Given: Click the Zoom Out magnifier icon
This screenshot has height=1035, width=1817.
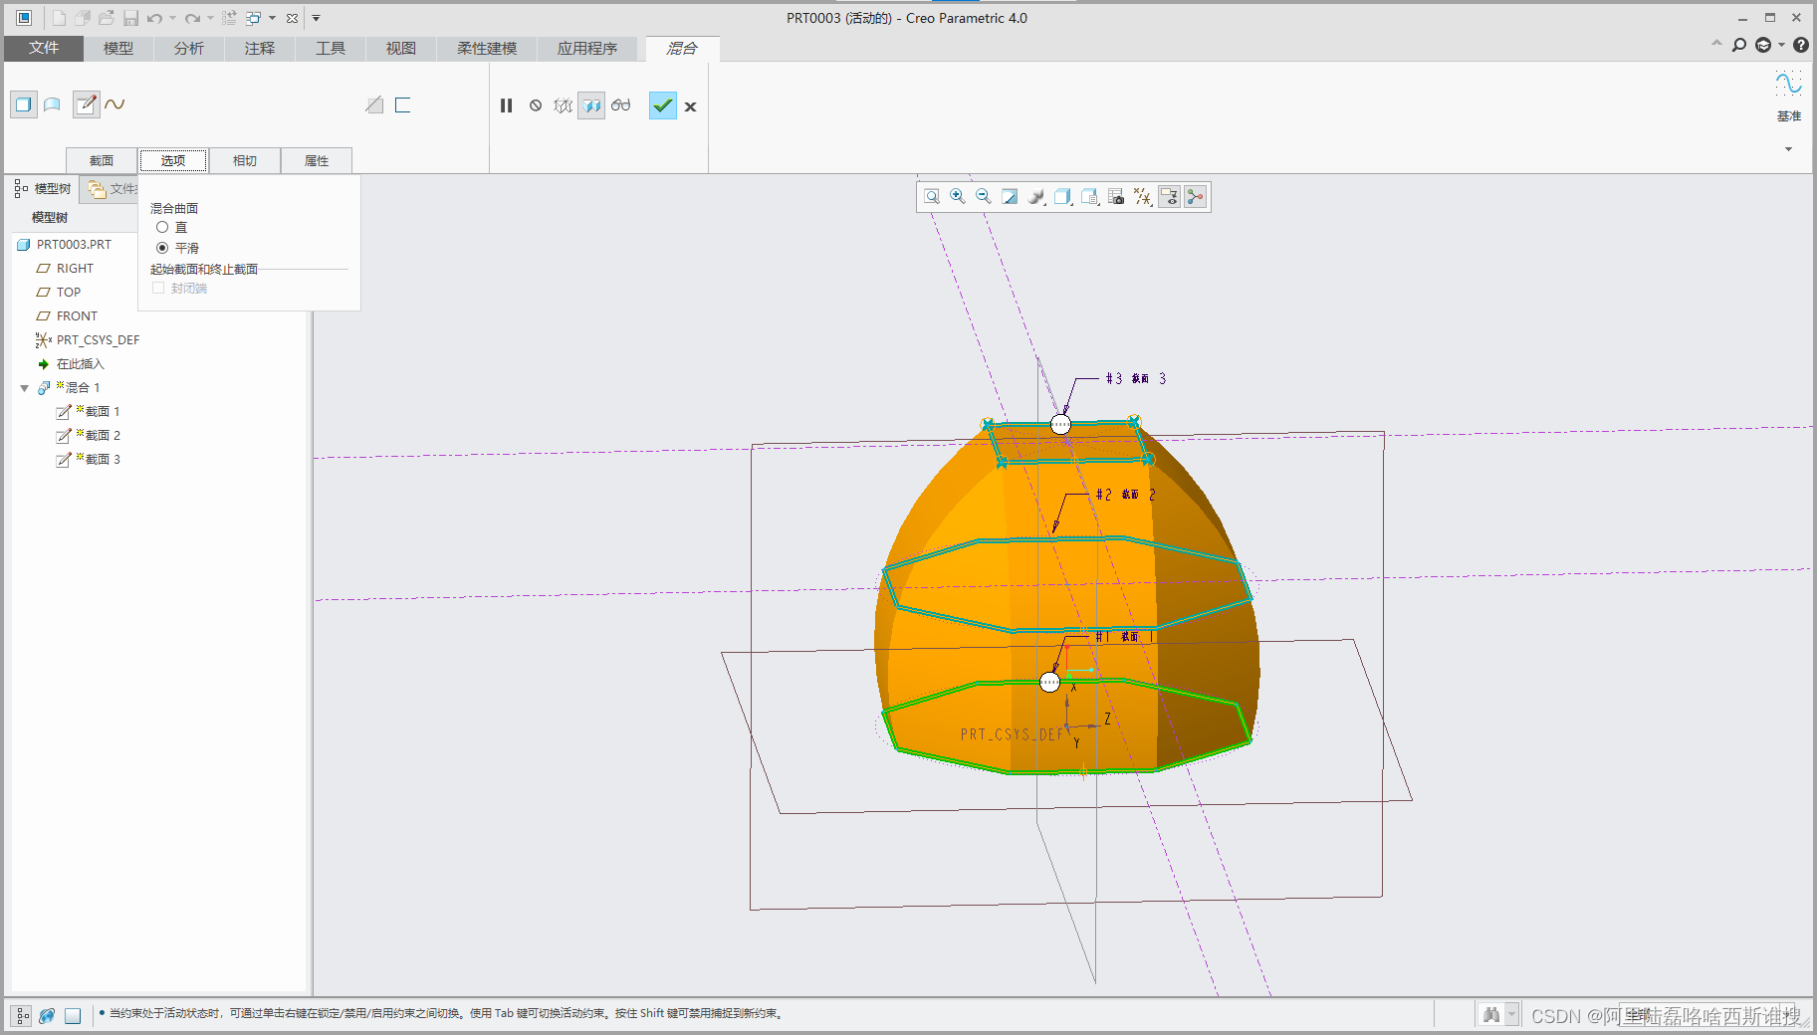Looking at the screenshot, I should 984,197.
